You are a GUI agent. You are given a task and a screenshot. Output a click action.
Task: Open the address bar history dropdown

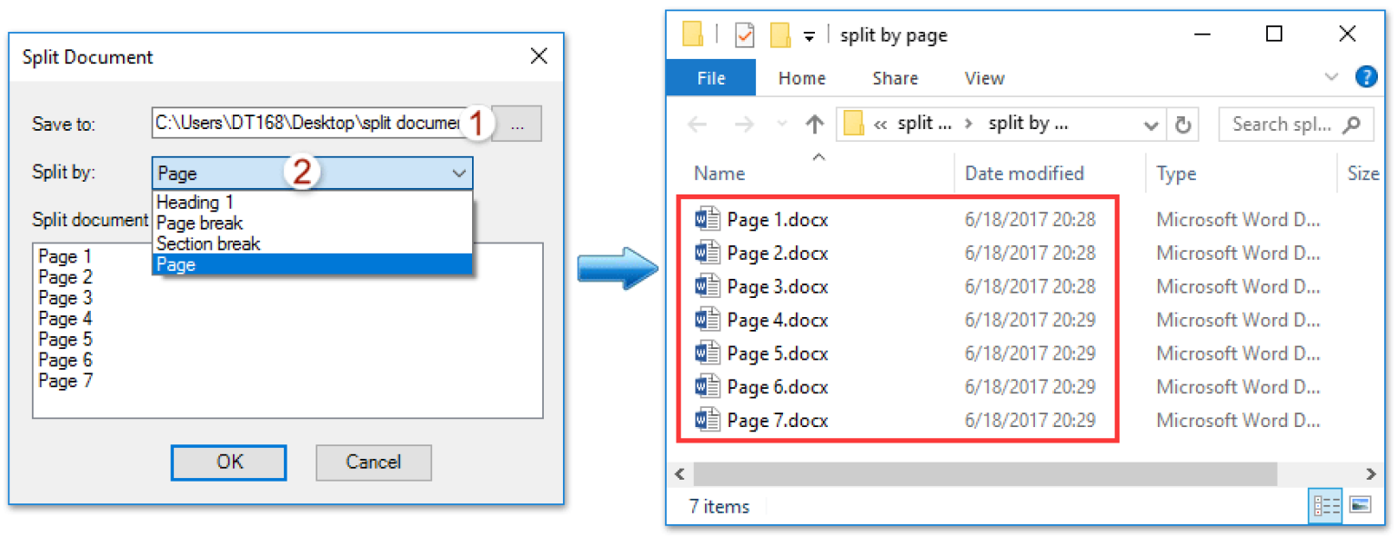click(x=1151, y=124)
